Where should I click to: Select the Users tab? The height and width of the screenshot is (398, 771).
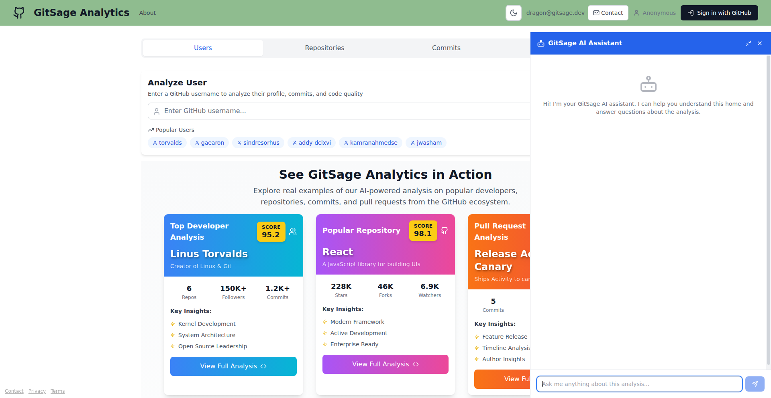pos(203,48)
